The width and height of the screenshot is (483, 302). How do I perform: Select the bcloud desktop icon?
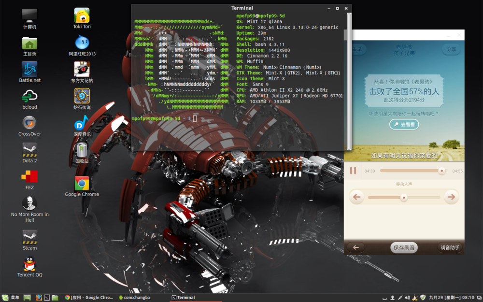pos(29,99)
